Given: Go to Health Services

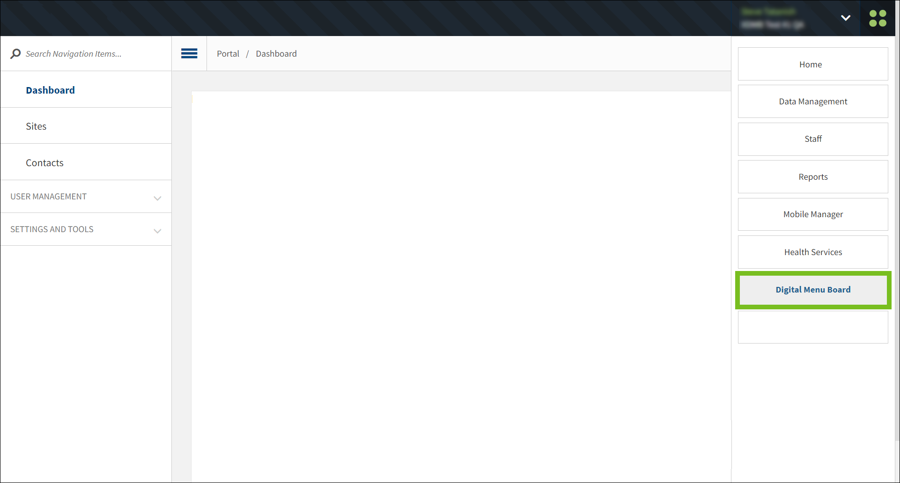Looking at the screenshot, I should click(x=813, y=252).
